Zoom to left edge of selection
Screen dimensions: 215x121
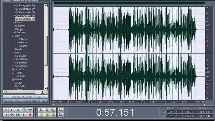(47, 115)
